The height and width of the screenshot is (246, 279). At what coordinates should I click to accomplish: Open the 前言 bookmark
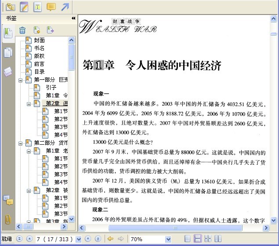pyautogui.click(x=39, y=64)
